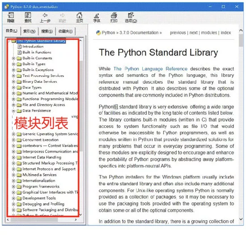Switch to the Search (搜索) tab

[47, 31]
